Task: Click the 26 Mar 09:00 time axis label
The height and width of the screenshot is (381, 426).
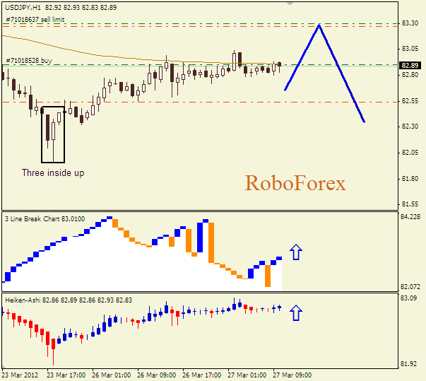Action: coord(155,375)
